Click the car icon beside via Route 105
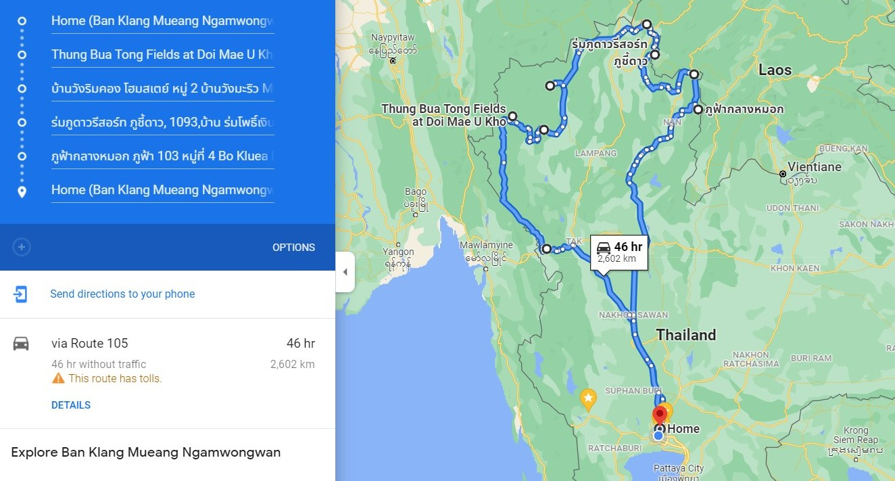 coord(21,344)
